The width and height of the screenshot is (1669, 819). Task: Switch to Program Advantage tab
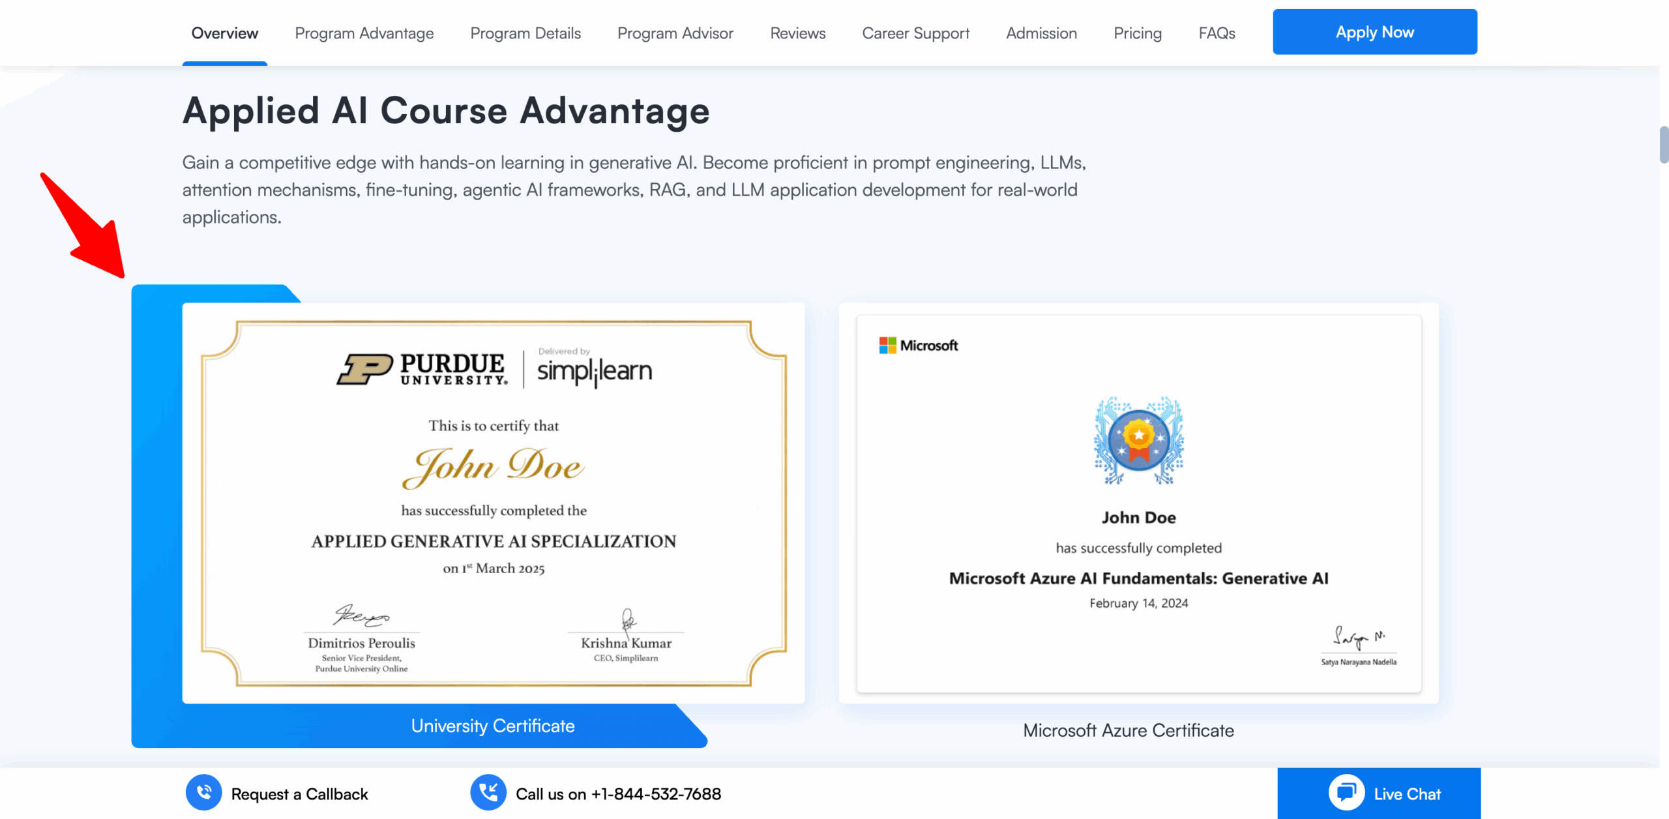(364, 33)
